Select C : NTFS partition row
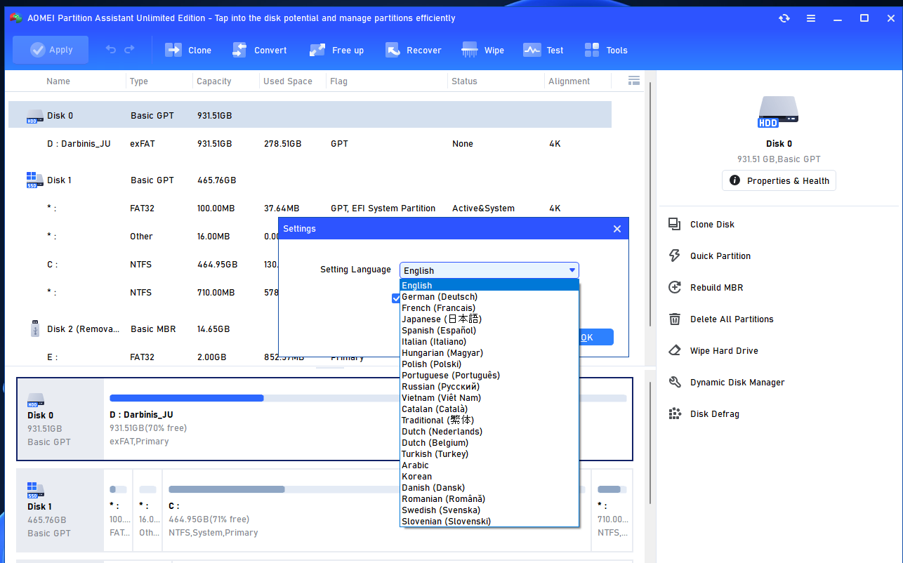The height and width of the screenshot is (563, 903). click(143, 264)
